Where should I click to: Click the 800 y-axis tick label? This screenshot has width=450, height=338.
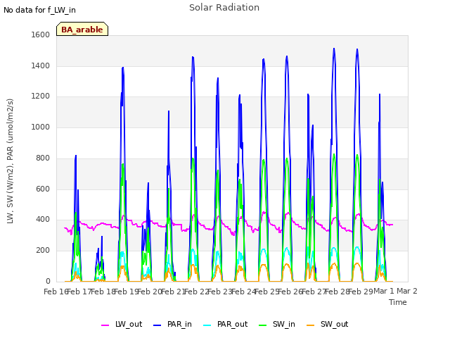pyautogui.click(x=43, y=158)
